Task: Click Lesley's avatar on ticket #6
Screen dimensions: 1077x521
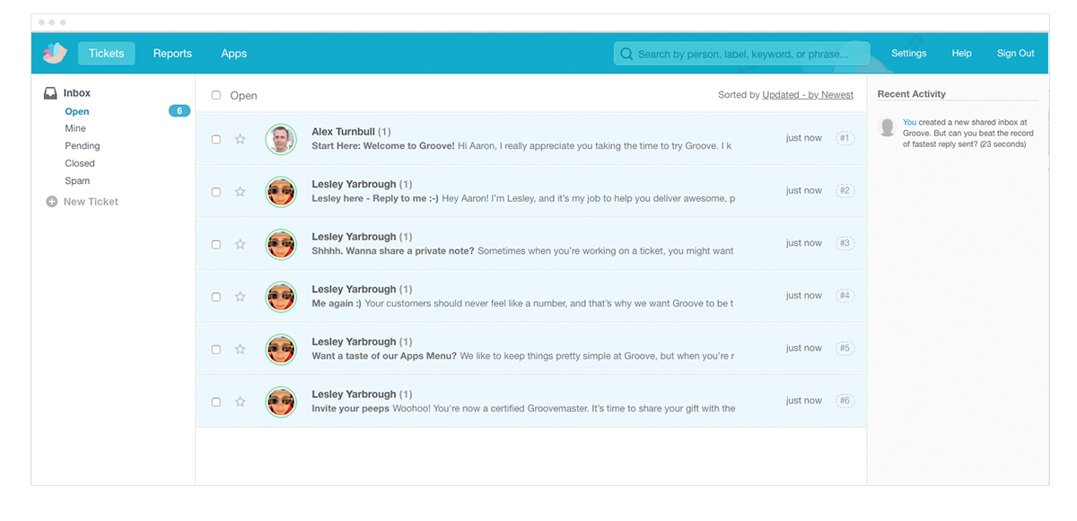Action: coord(281,402)
